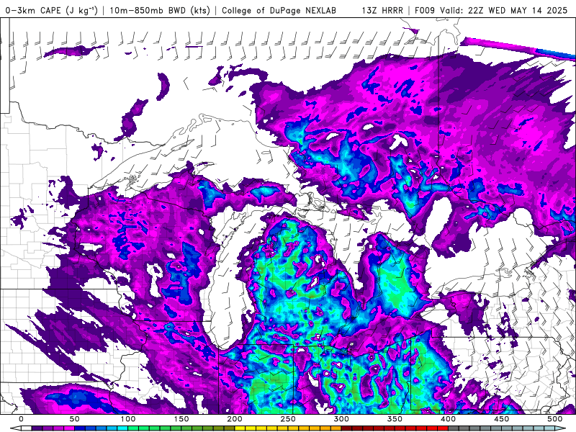Viewport: 576px width, 432px height.
Task: Click the "450" tick label on the color scale
Action: coord(501,419)
